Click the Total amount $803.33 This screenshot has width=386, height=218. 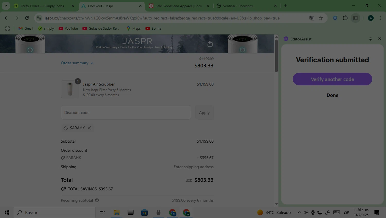pos(204,180)
